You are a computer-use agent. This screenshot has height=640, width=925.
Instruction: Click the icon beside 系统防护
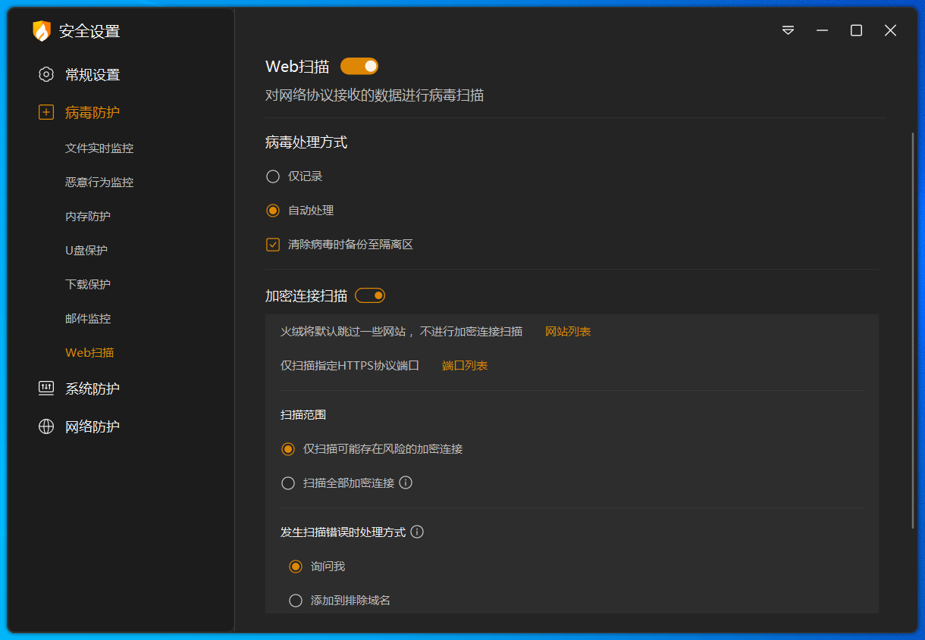[x=46, y=388]
